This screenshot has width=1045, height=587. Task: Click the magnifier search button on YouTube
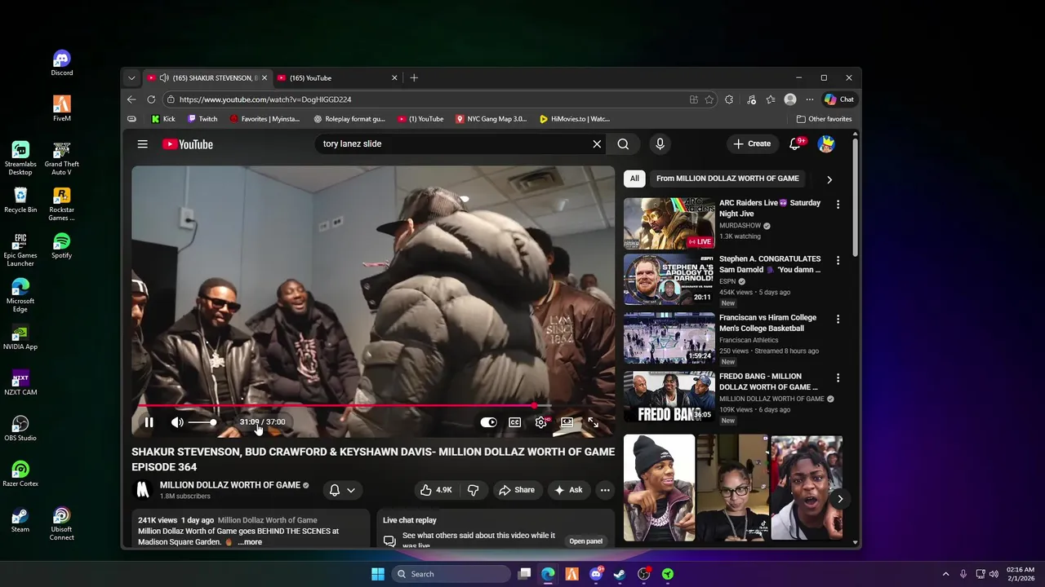tap(623, 144)
